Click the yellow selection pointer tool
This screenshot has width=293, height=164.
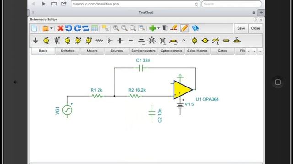(x=105, y=28)
